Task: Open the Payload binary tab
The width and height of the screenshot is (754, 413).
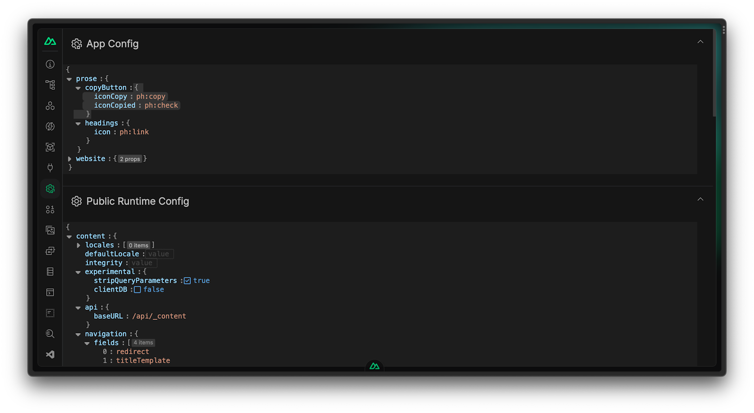Action: (50, 209)
